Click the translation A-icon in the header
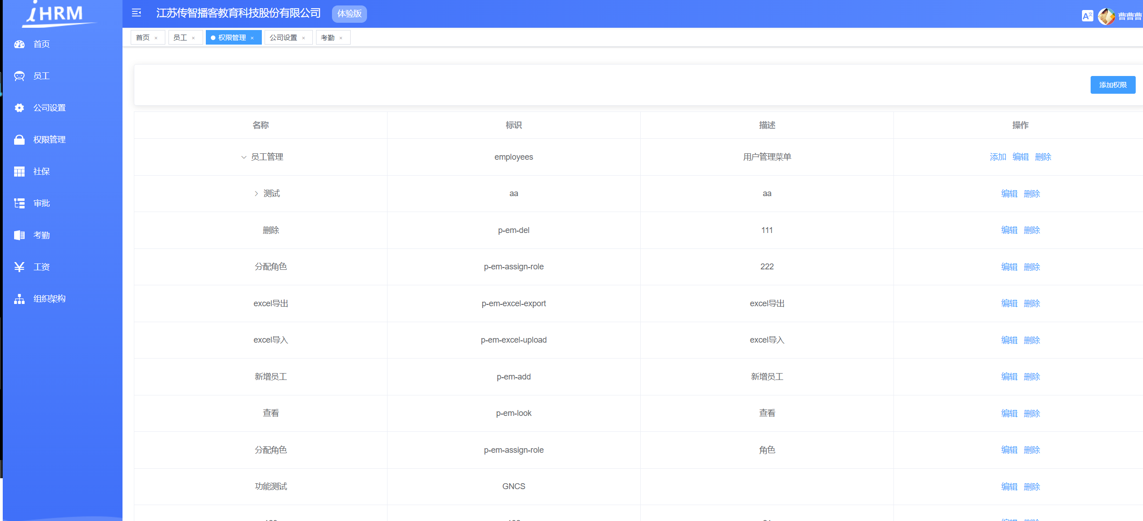This screenshot has height=521, width=1143. pos(1087,15)
